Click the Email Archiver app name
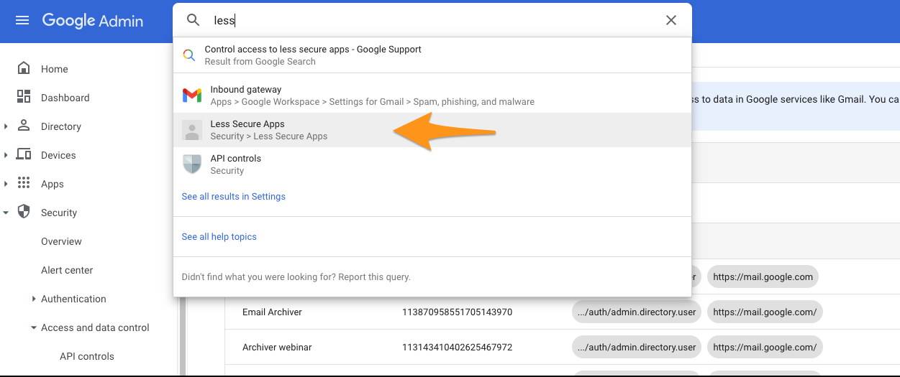 click(x=272, y=312)
